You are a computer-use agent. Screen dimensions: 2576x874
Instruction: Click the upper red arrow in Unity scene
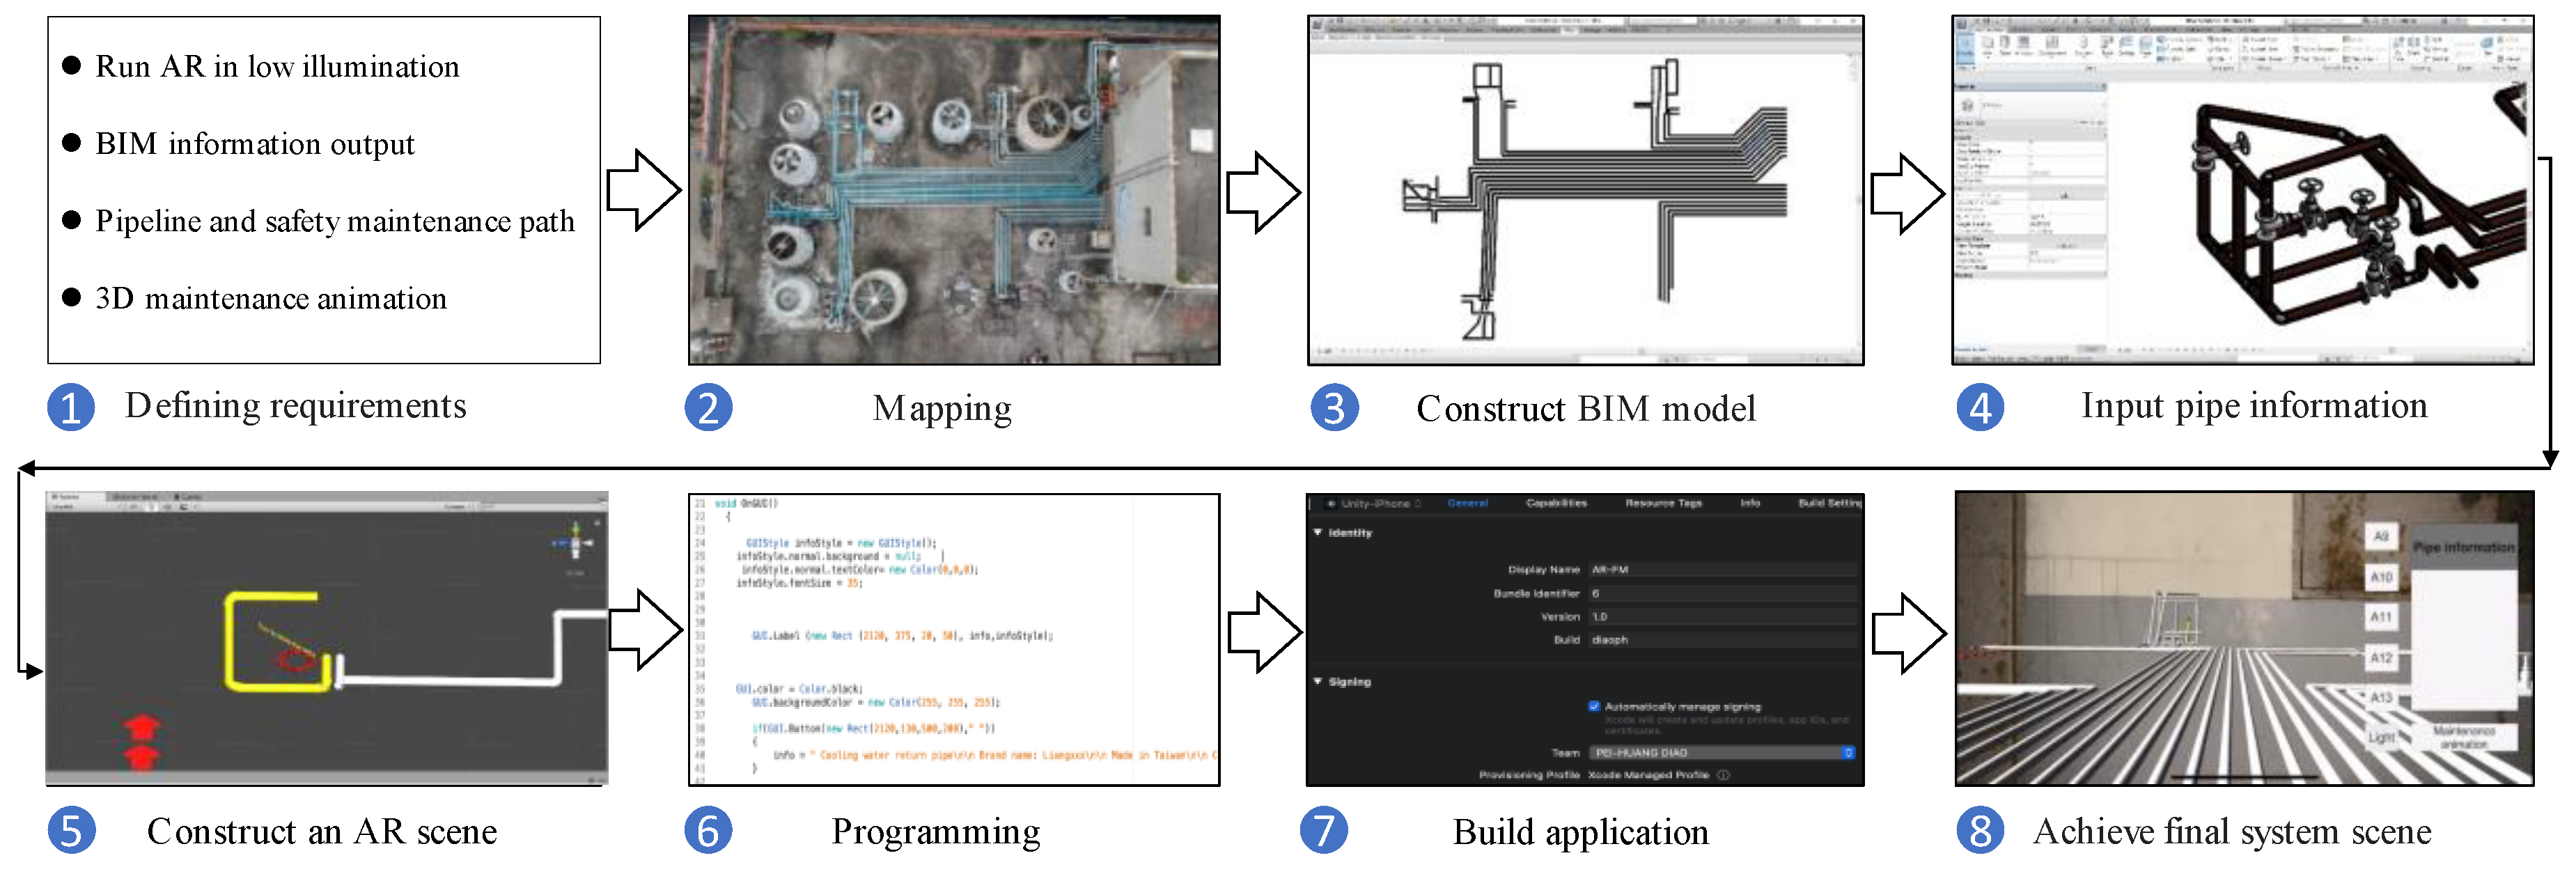[142, 726]
